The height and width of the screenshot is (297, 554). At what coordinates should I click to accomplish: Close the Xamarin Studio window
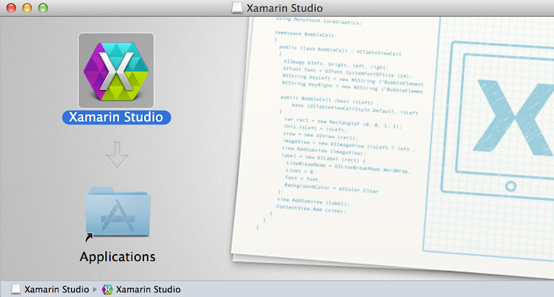11,8
